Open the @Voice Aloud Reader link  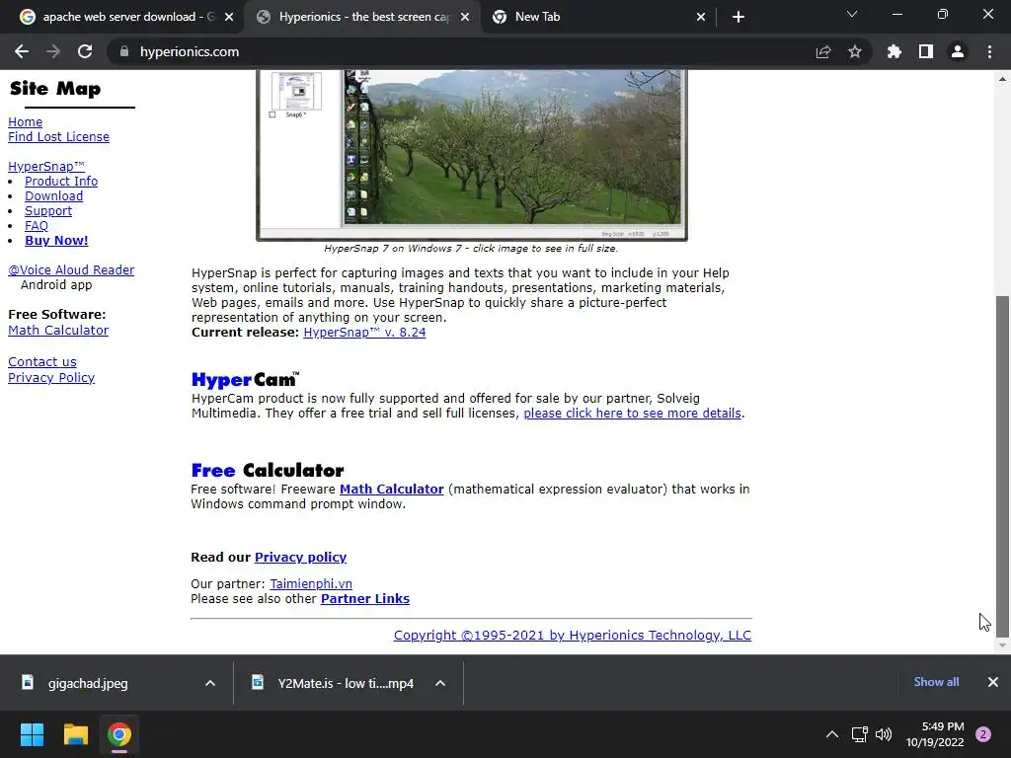(x=71, y=270)
